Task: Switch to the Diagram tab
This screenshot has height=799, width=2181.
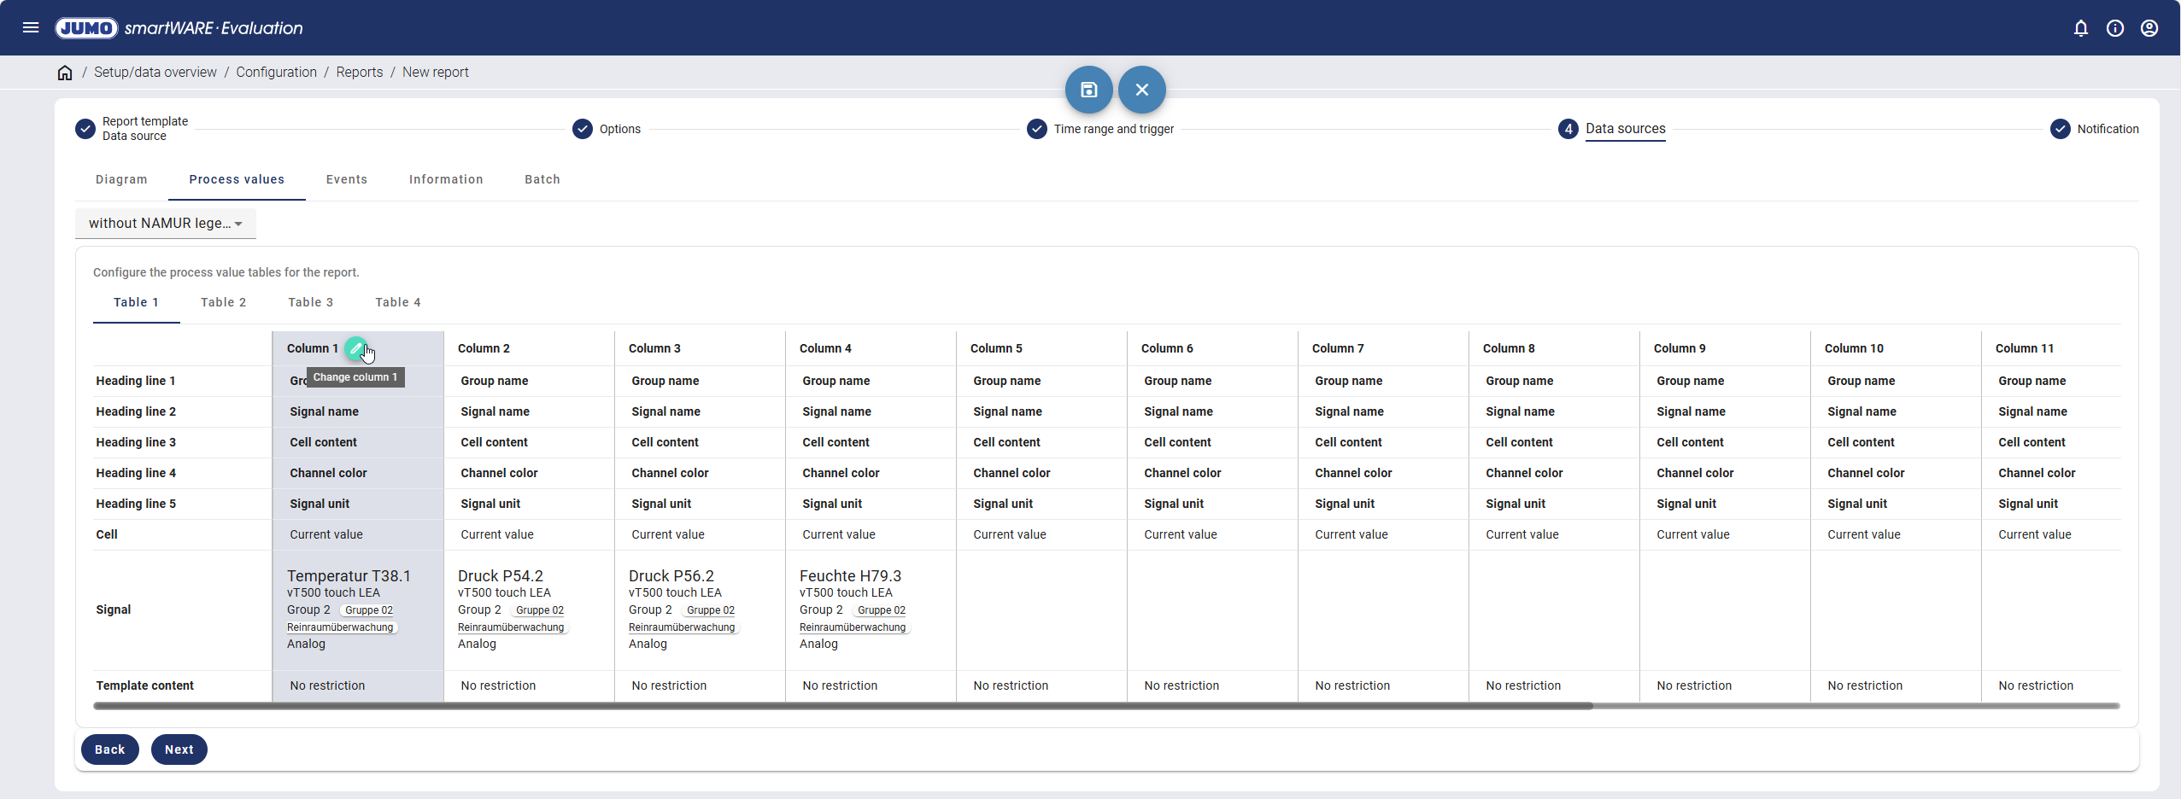Action: [x=121, y=179]
